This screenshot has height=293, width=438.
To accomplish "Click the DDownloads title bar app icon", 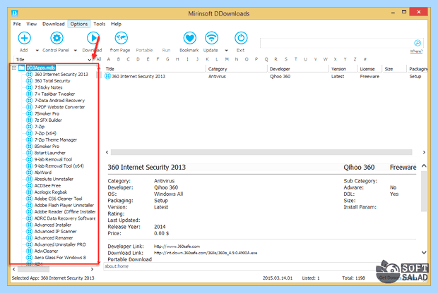I will click(15, 13).
